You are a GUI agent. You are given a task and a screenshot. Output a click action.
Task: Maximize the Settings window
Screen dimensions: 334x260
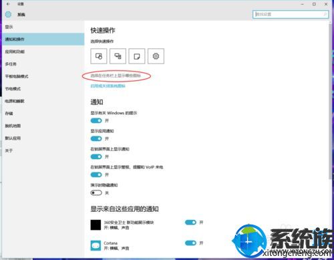[314, 4]
